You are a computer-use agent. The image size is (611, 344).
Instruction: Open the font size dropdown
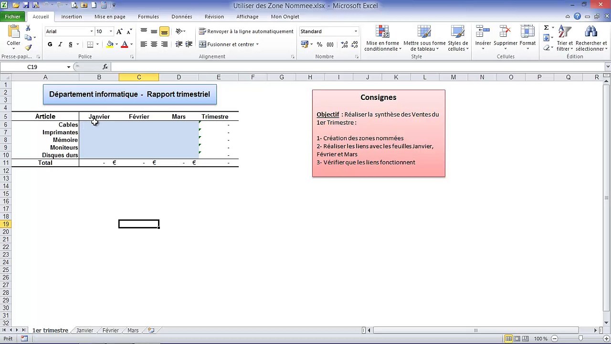pyautogui.click(x=111, y=32)
